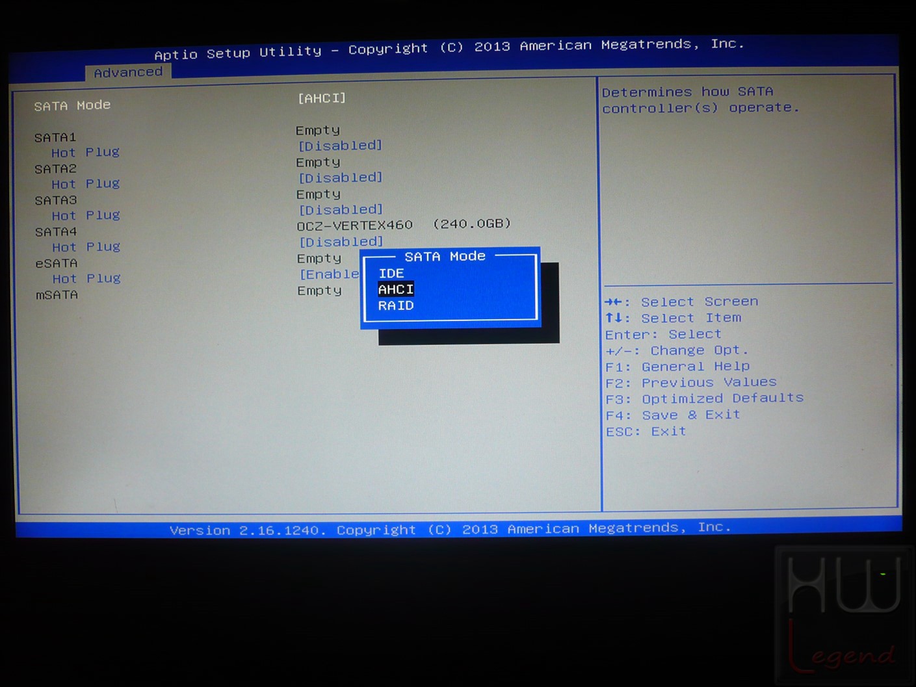Click the F3: Optimized Defaults hint

pyautogui.click(x=705, y=398)
